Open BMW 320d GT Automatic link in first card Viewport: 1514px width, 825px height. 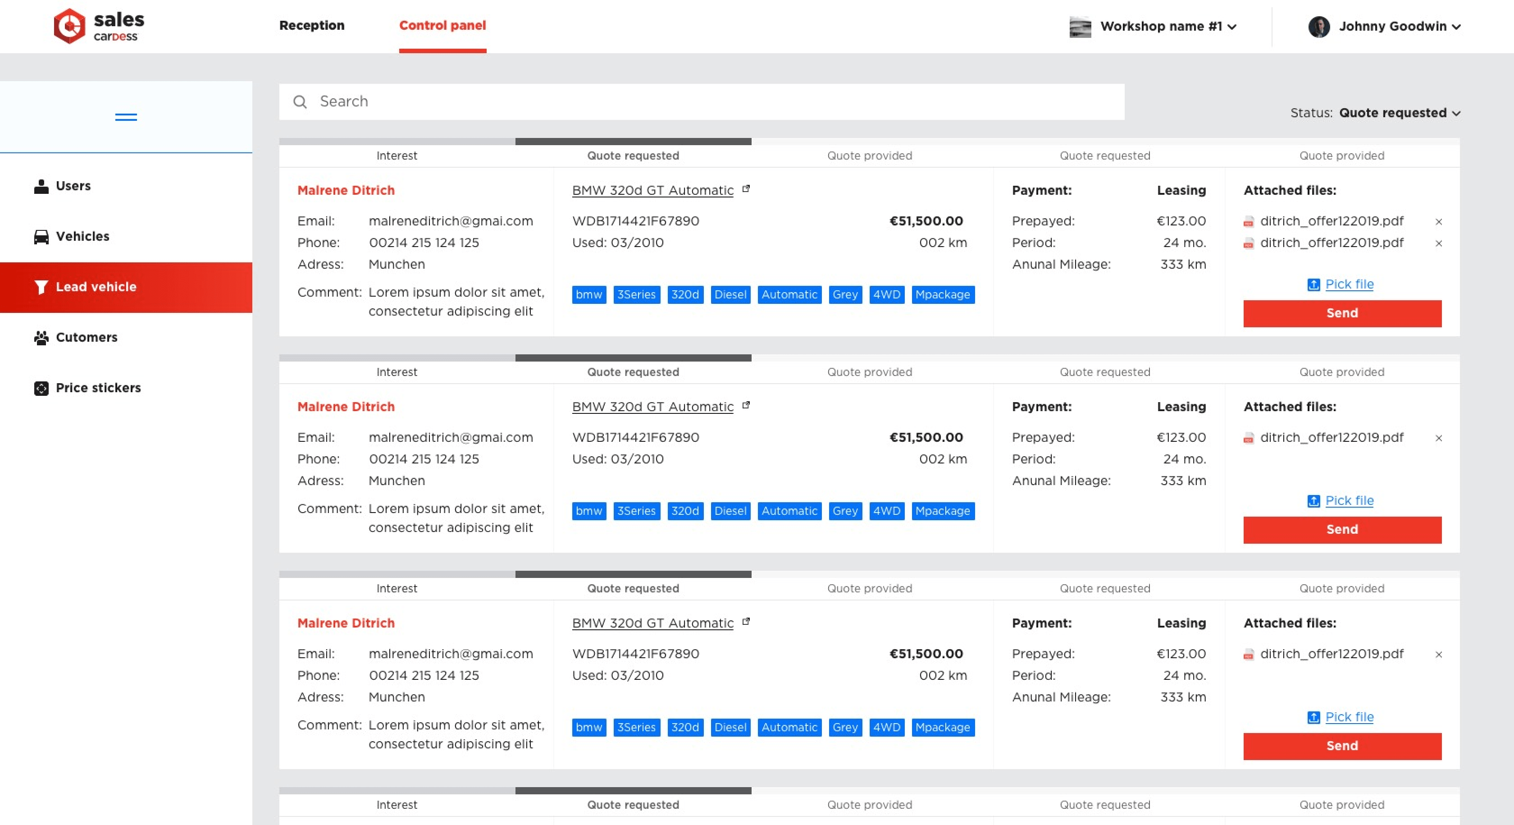pyautogui.click(x=653, y=191)
